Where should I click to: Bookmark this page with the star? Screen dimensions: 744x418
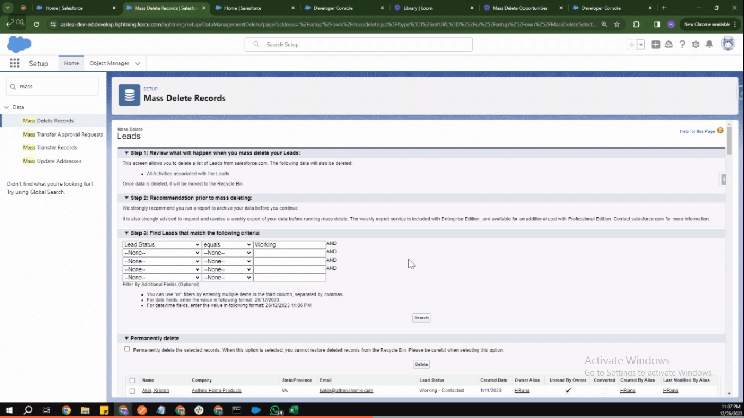click(617, 24)
